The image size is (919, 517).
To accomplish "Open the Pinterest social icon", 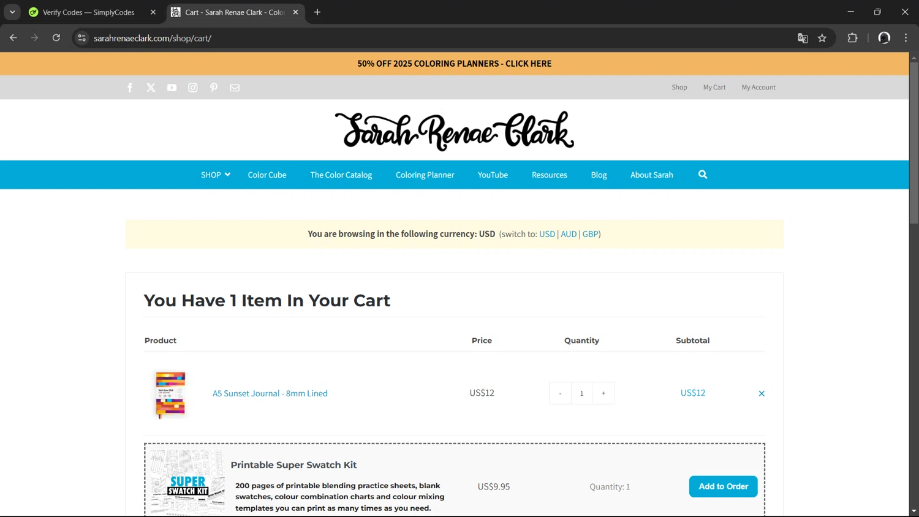I will pyautogui.click(x=214, y=88).
